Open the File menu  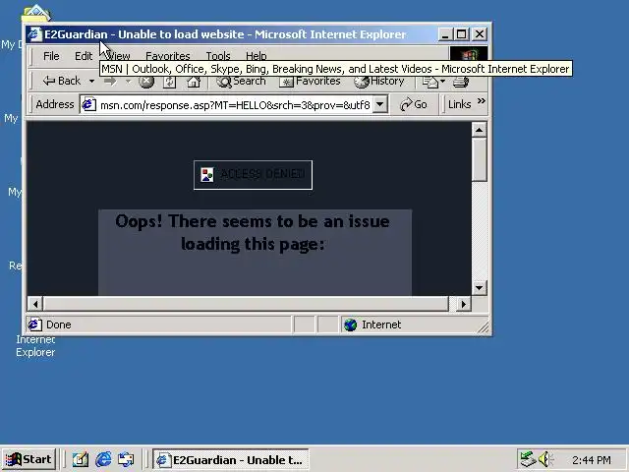point(51,56)
